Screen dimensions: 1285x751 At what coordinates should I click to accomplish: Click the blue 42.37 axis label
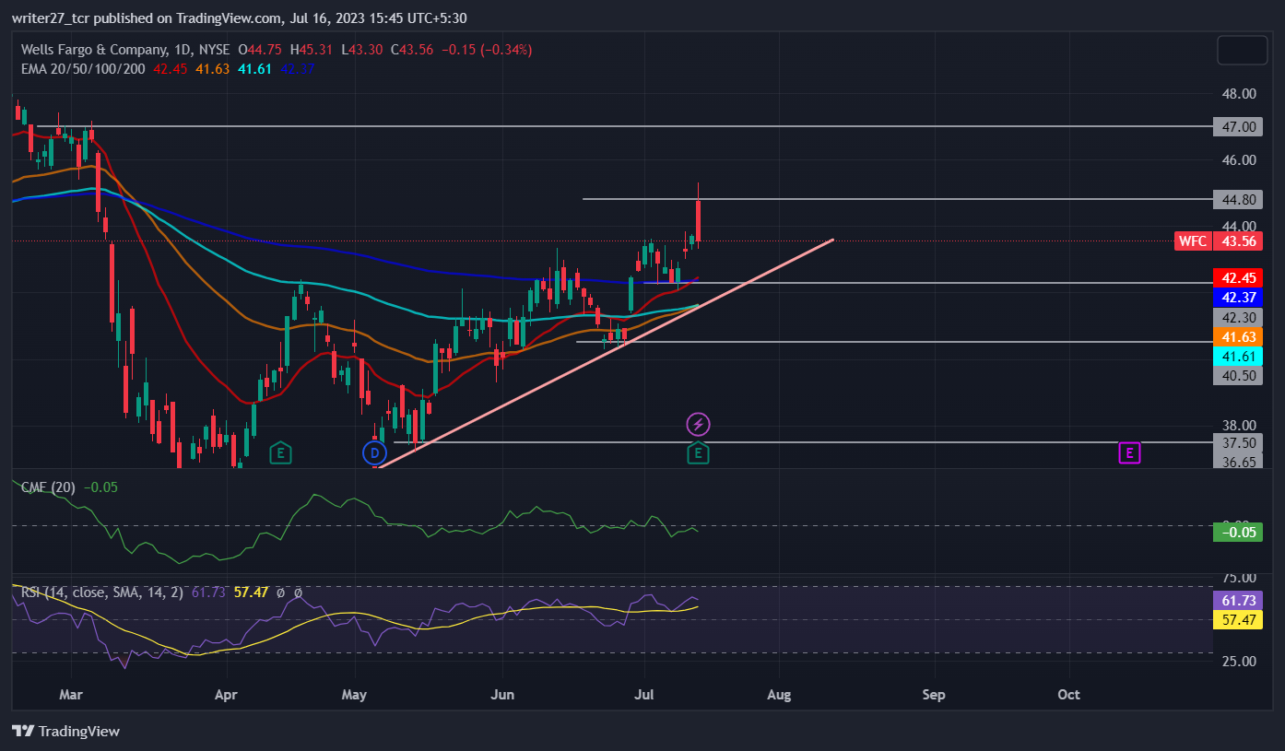click(1238, 297)
